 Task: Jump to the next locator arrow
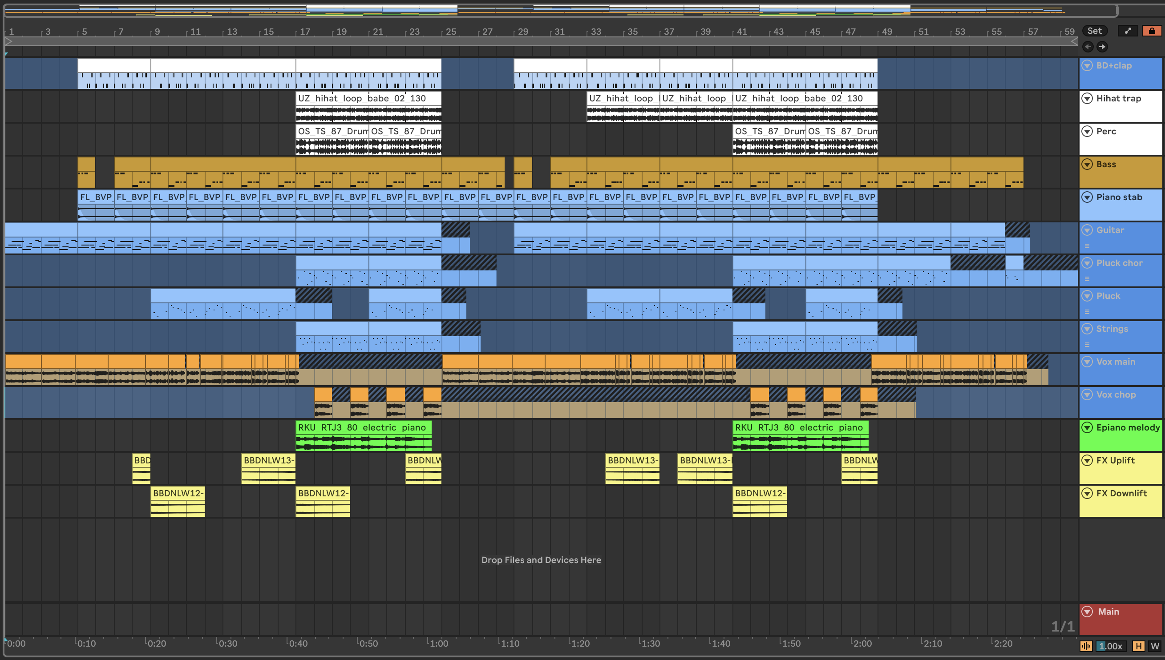[x=1102, y=47]
